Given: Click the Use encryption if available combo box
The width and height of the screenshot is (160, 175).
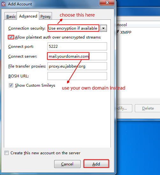Looking at the screenshot, I should pos(77,28).
